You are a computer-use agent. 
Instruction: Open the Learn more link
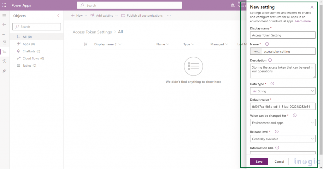tap(302, 21)
